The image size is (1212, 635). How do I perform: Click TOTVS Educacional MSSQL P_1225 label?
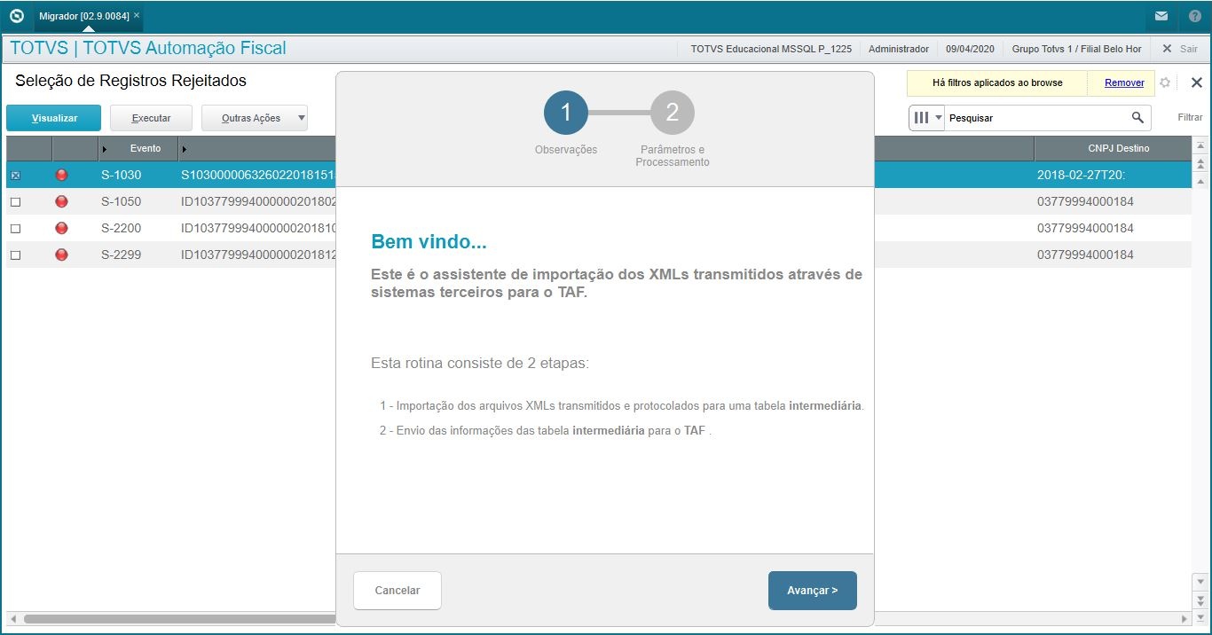771,49
